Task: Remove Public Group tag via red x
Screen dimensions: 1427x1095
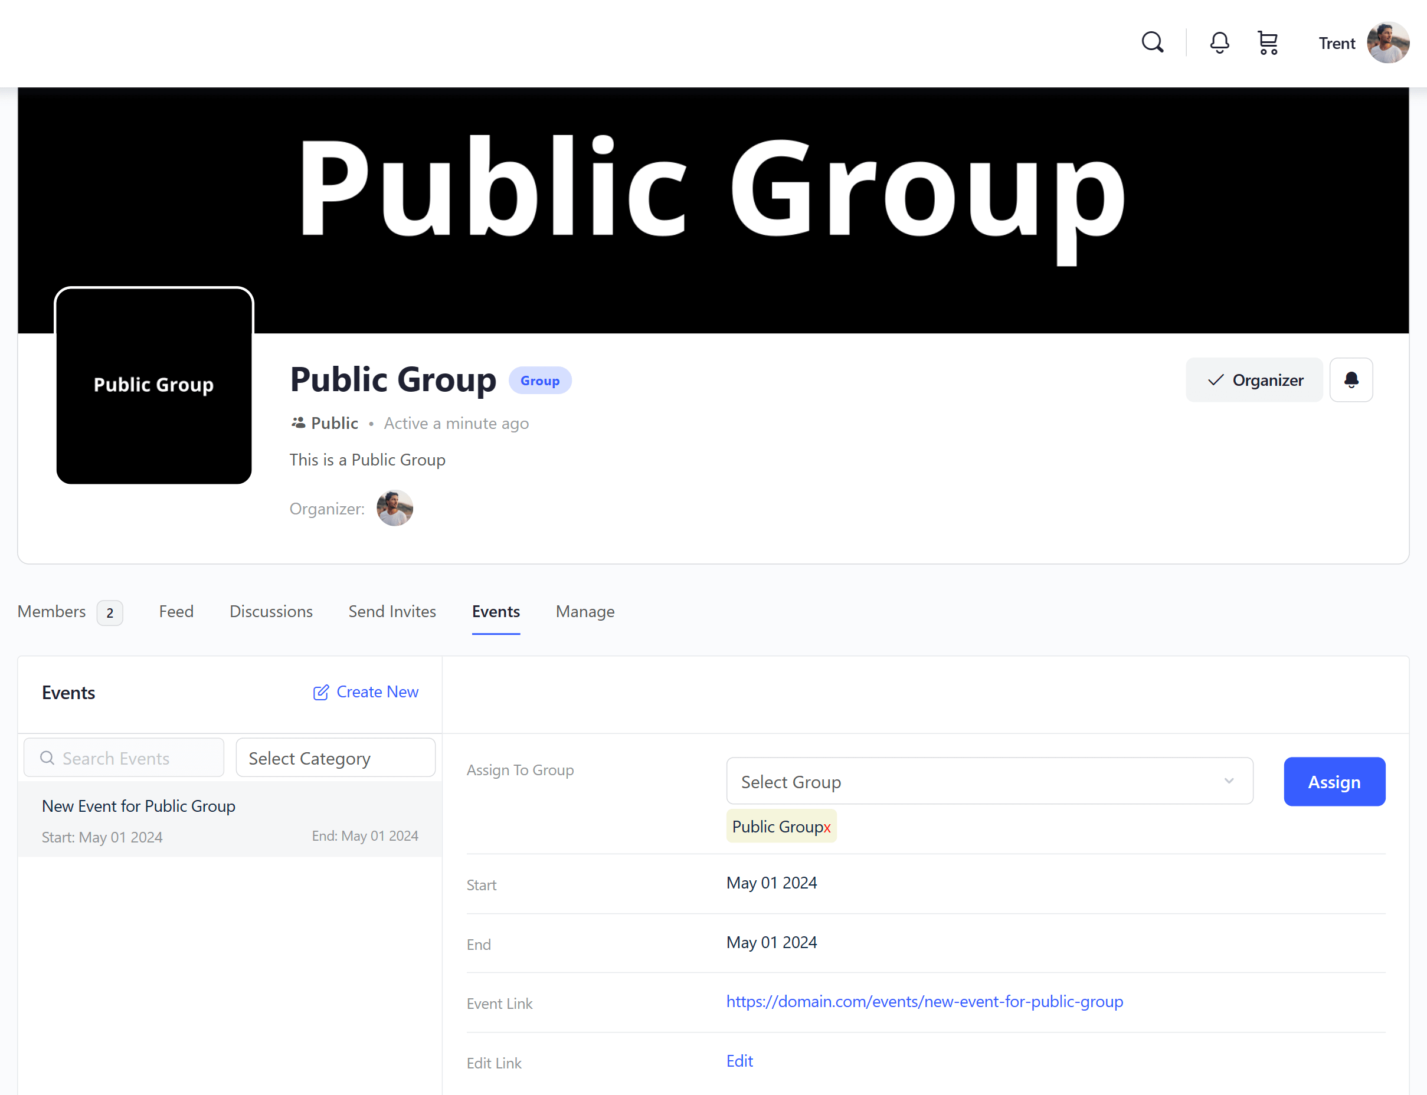Action: coord(827,827)
